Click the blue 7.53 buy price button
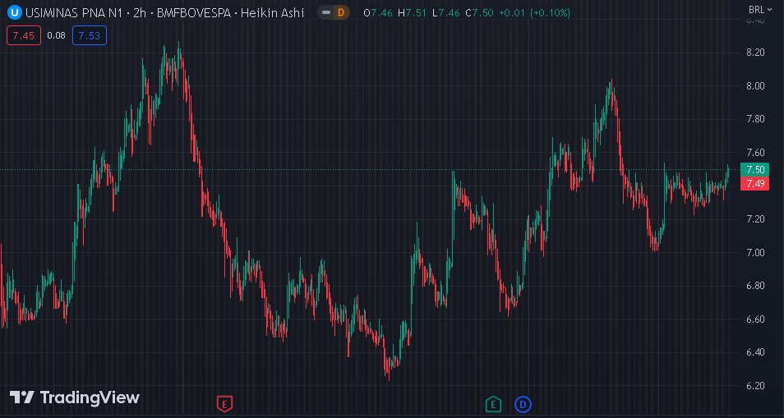 pyautogui.click(x=90, y=35)
